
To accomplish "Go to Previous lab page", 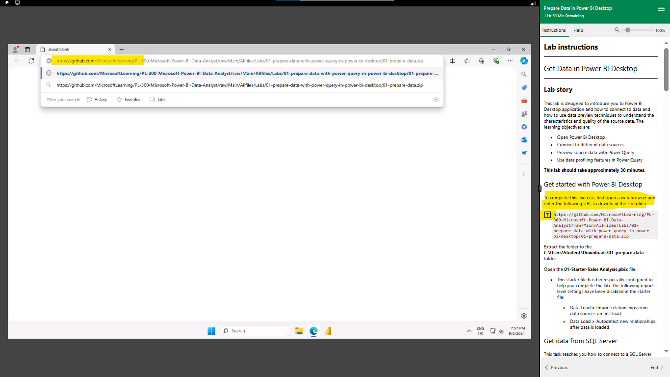I will (x=557, y=367).
